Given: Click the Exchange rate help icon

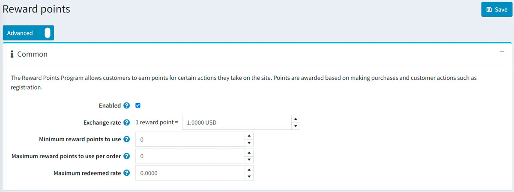Looking at the screenshot, I should click(x=126, y=123).
